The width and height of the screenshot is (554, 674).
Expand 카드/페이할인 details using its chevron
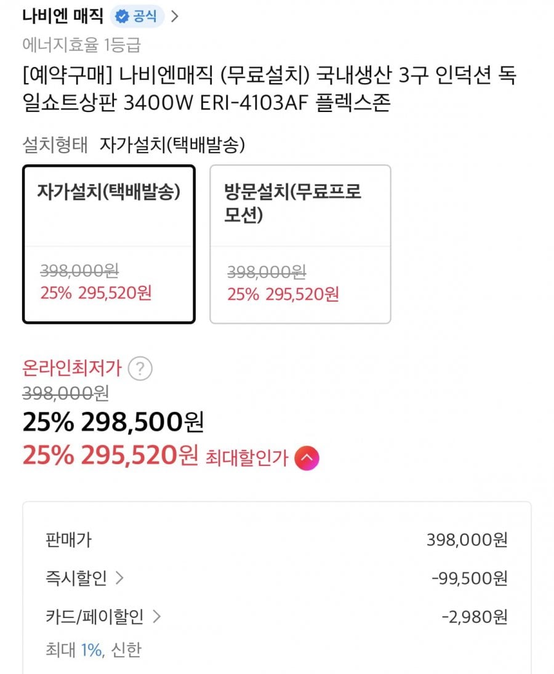click(x=156, y=616)
